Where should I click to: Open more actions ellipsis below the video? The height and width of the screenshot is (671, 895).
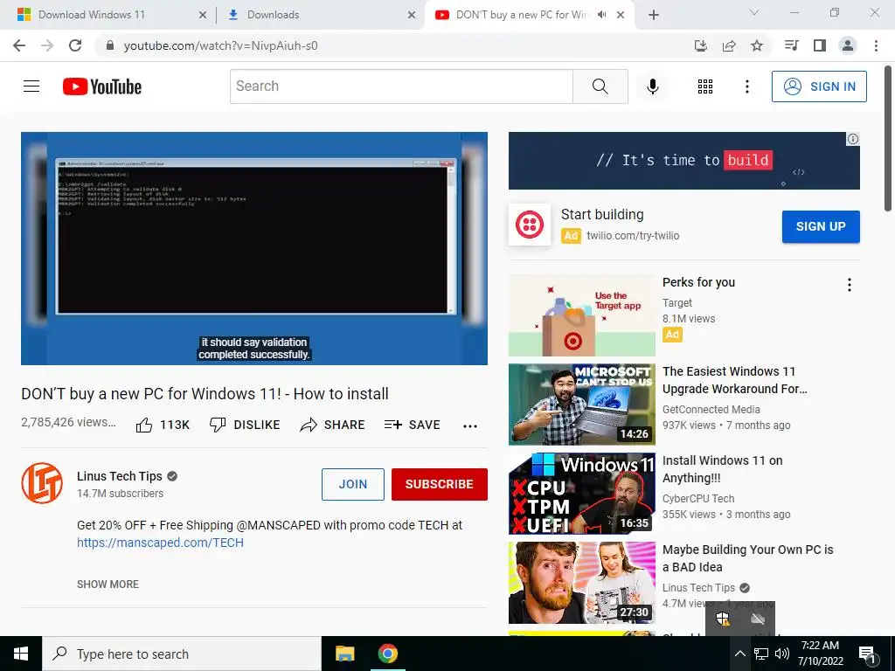point(469,425)
